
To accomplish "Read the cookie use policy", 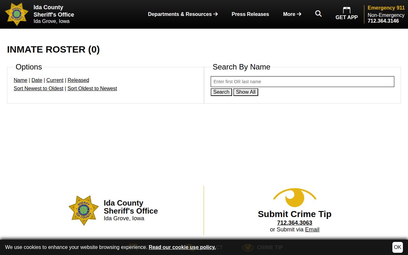I will point(182,247).
